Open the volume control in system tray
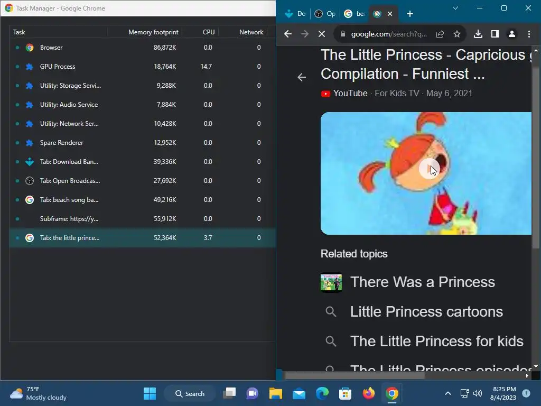The height and width of the screenshot is (406, 541). (x=478, y=393)
